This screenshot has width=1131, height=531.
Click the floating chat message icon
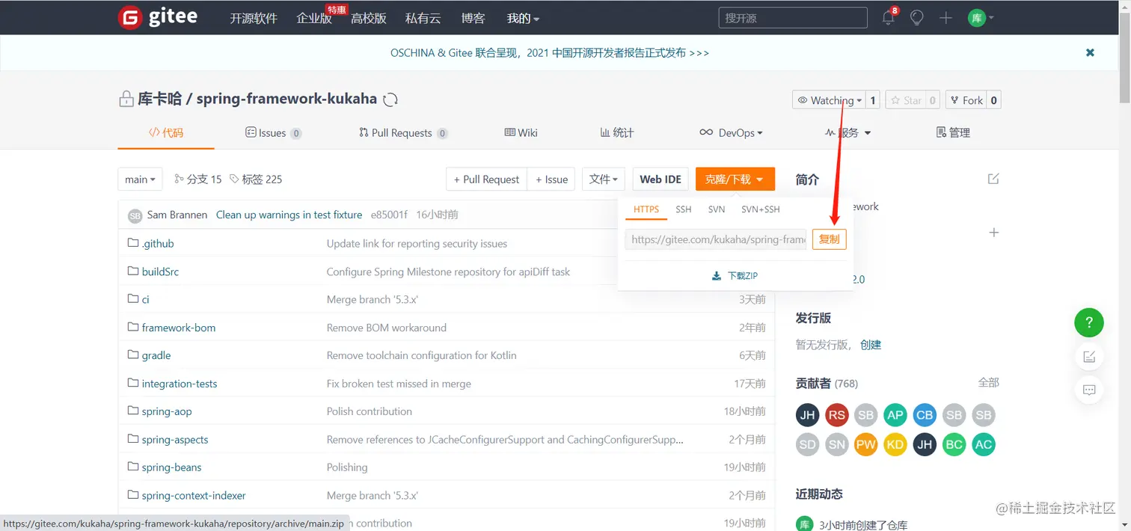(1089, 390)
